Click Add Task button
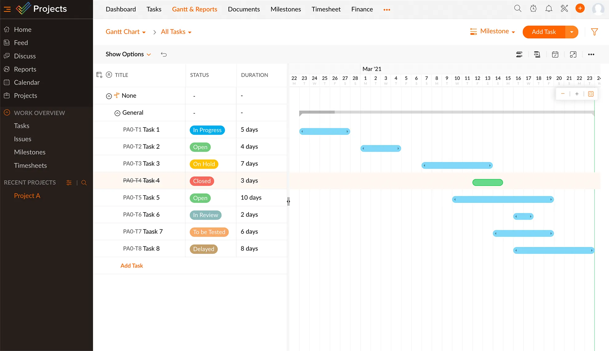Image resolution: width=609 pixels, height=351 pixels. coord(544,31)
